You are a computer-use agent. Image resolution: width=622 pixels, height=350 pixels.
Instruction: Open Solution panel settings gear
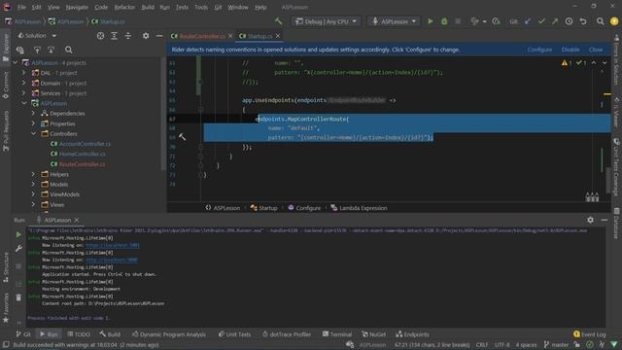pos(146,36)
